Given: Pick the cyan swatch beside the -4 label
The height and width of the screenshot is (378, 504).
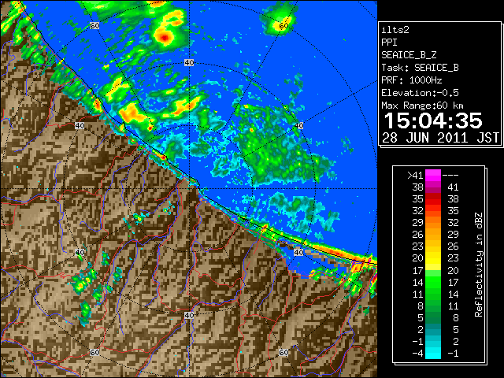Looking at the screenshot, I should pos(433,353).
